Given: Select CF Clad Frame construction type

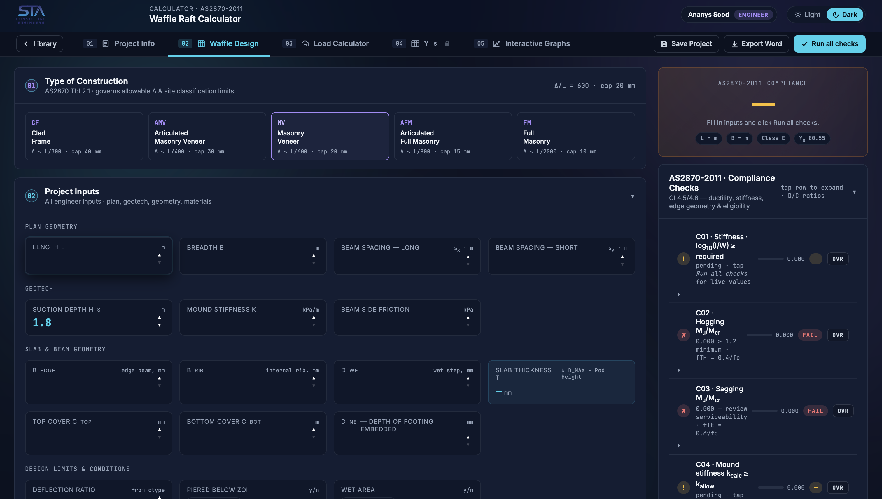Looking at the screenshot, I should [84, 136].
